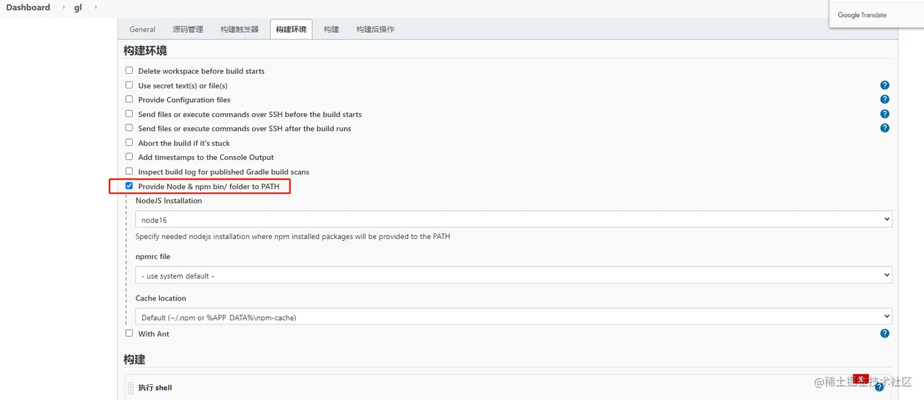Enable SSH commands before the build starts

pos(129,114)
